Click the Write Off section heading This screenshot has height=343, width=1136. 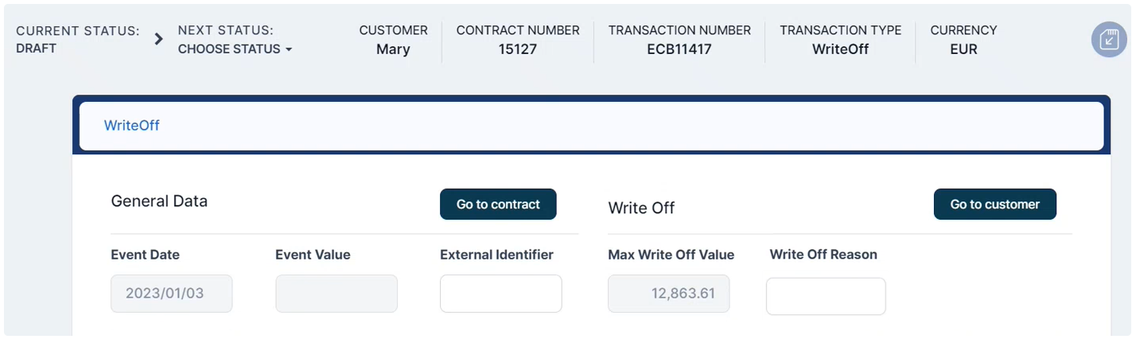(641, 209)
